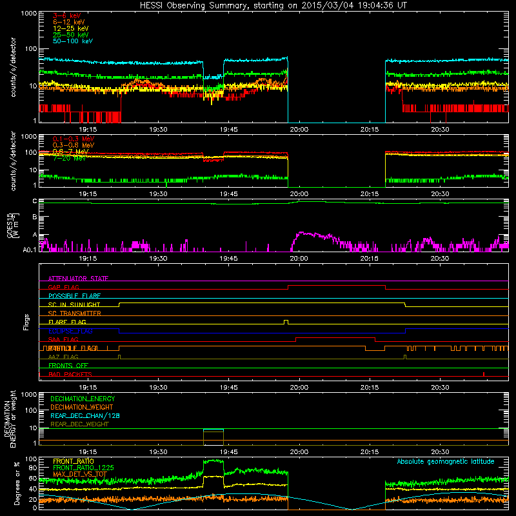Viewport: 516px width, 516px height.
Task: Click the 19:30 tick below the decimation panel
Action: click(158, 452)
